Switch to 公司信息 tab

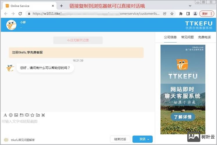coord(170,37)
